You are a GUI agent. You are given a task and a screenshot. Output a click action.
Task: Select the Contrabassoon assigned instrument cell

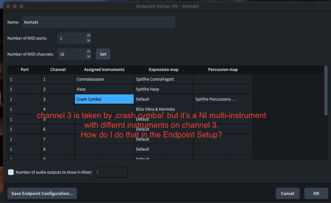[104, 79]
